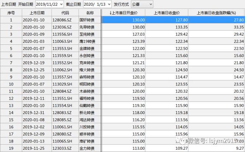Click closing price 124.50 cell
245x152 pixels.
click(167, 70)
